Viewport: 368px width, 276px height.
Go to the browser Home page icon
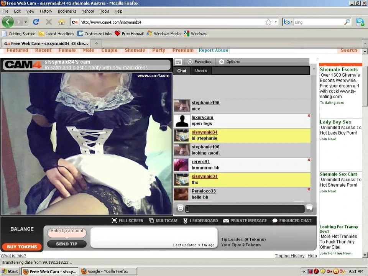point(61,22)
